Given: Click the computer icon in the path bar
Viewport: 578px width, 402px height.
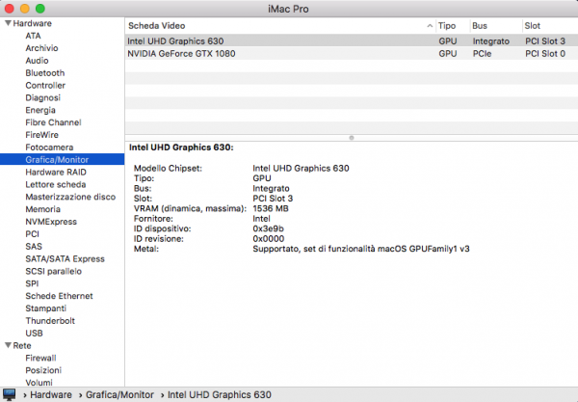Looking at the screenshot, I should (x=10, y=394).
